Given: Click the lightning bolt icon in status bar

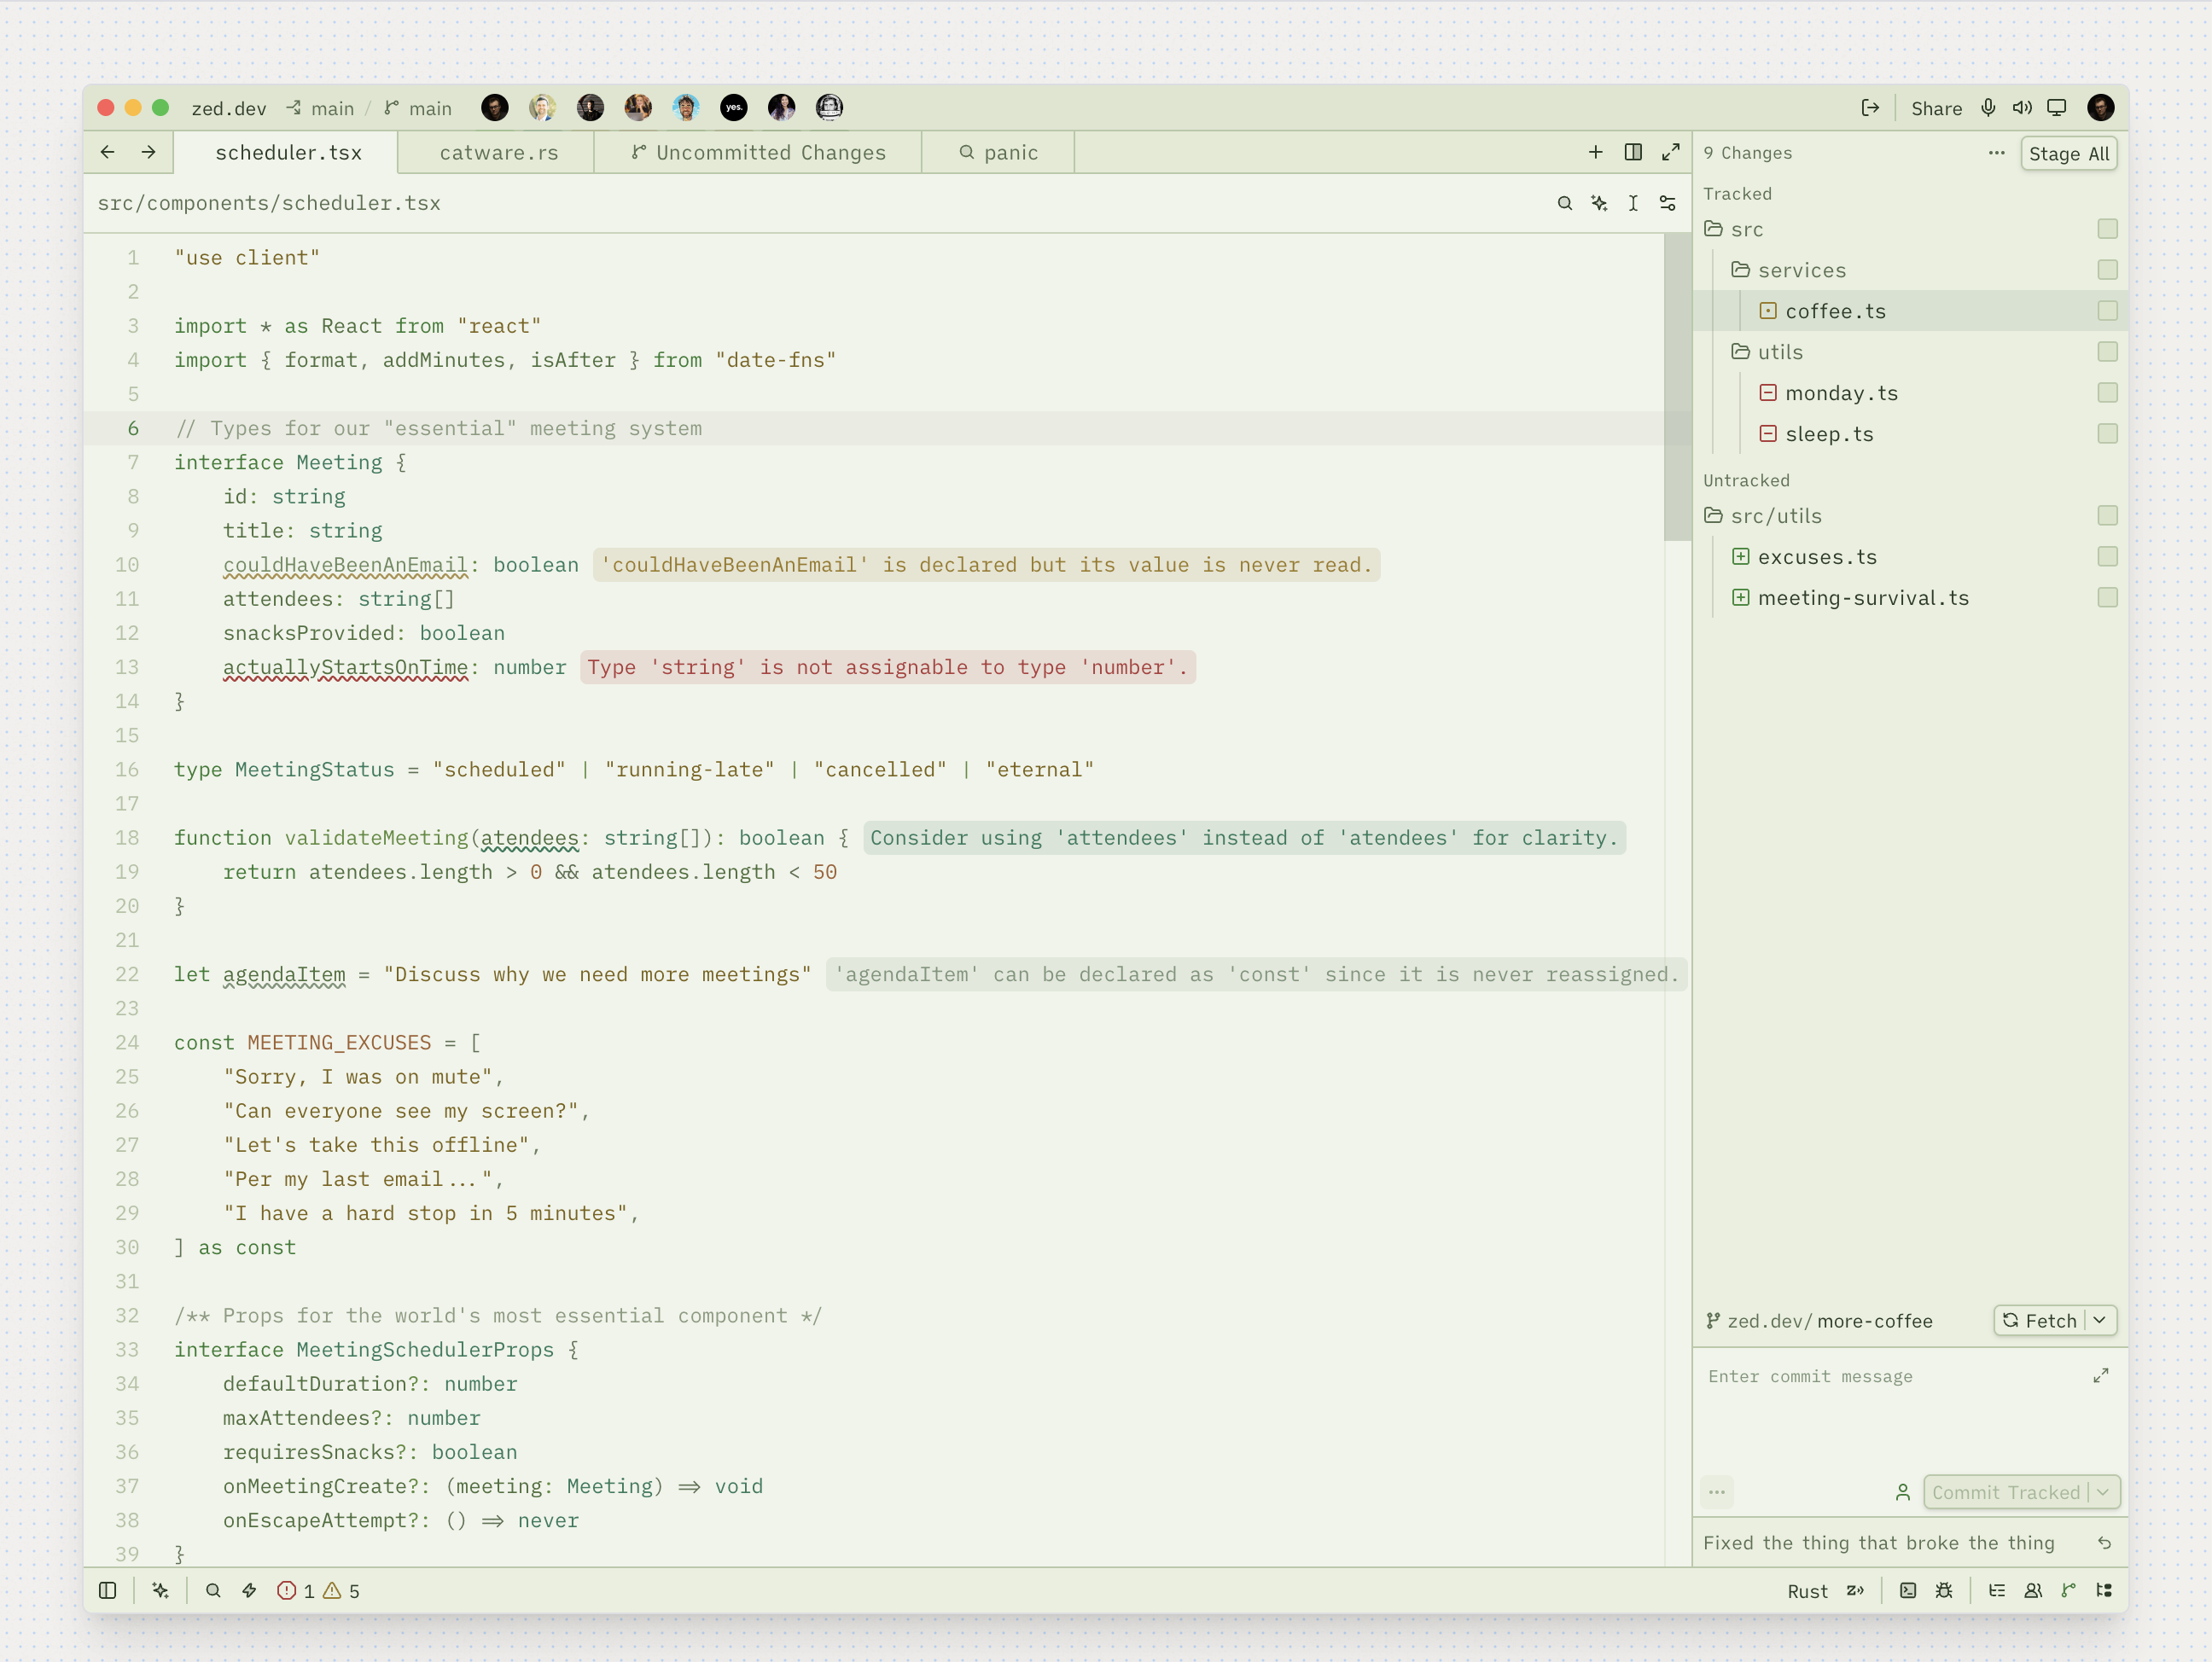Looking at the screenshot, I should [249, 1590].
